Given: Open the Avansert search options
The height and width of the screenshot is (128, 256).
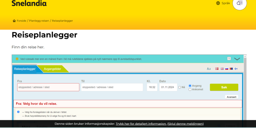Looking at the screenshot, I should (x=231, y=97).
